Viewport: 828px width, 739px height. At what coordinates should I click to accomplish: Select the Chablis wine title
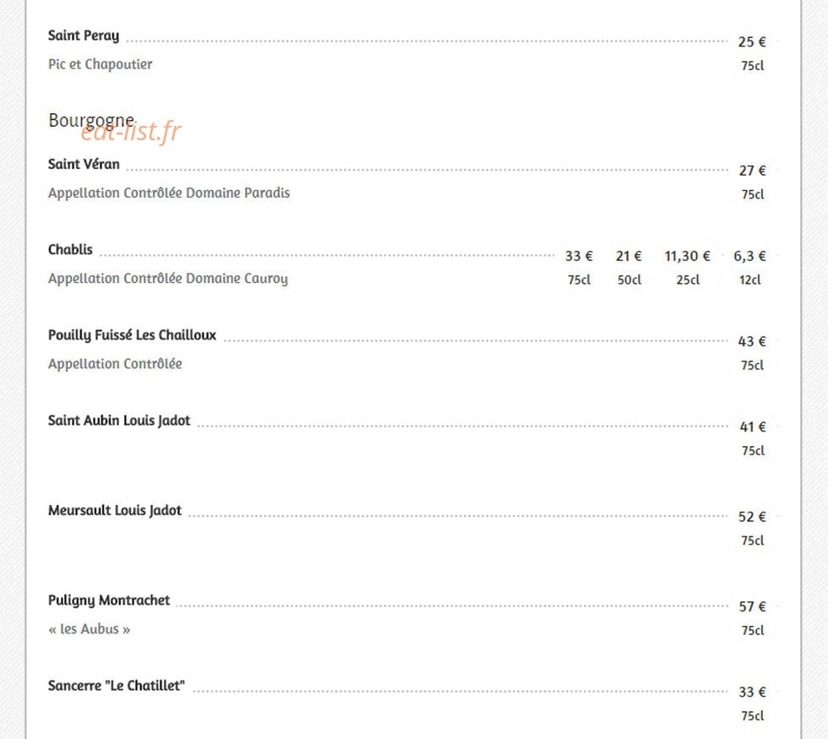(70, 250)
